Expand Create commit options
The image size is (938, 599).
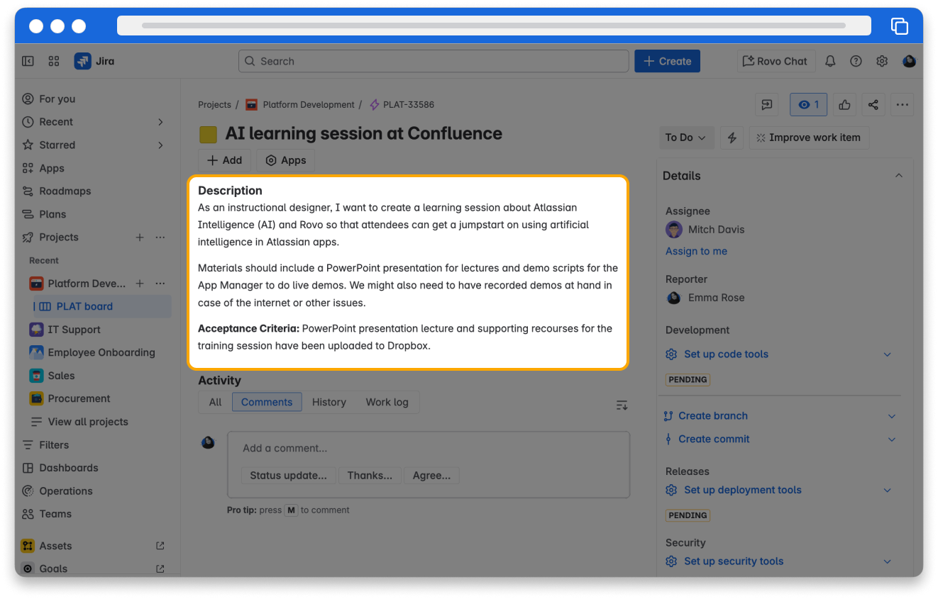click(x=892, y=440)
